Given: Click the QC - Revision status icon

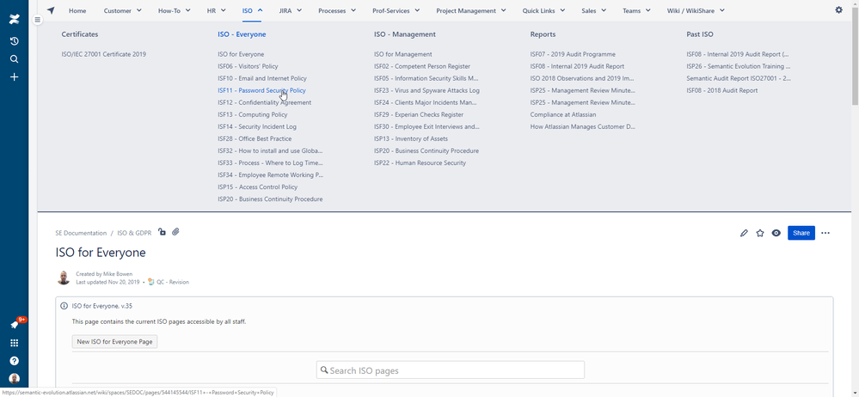Looking at the screenshot, I should 151,282.
